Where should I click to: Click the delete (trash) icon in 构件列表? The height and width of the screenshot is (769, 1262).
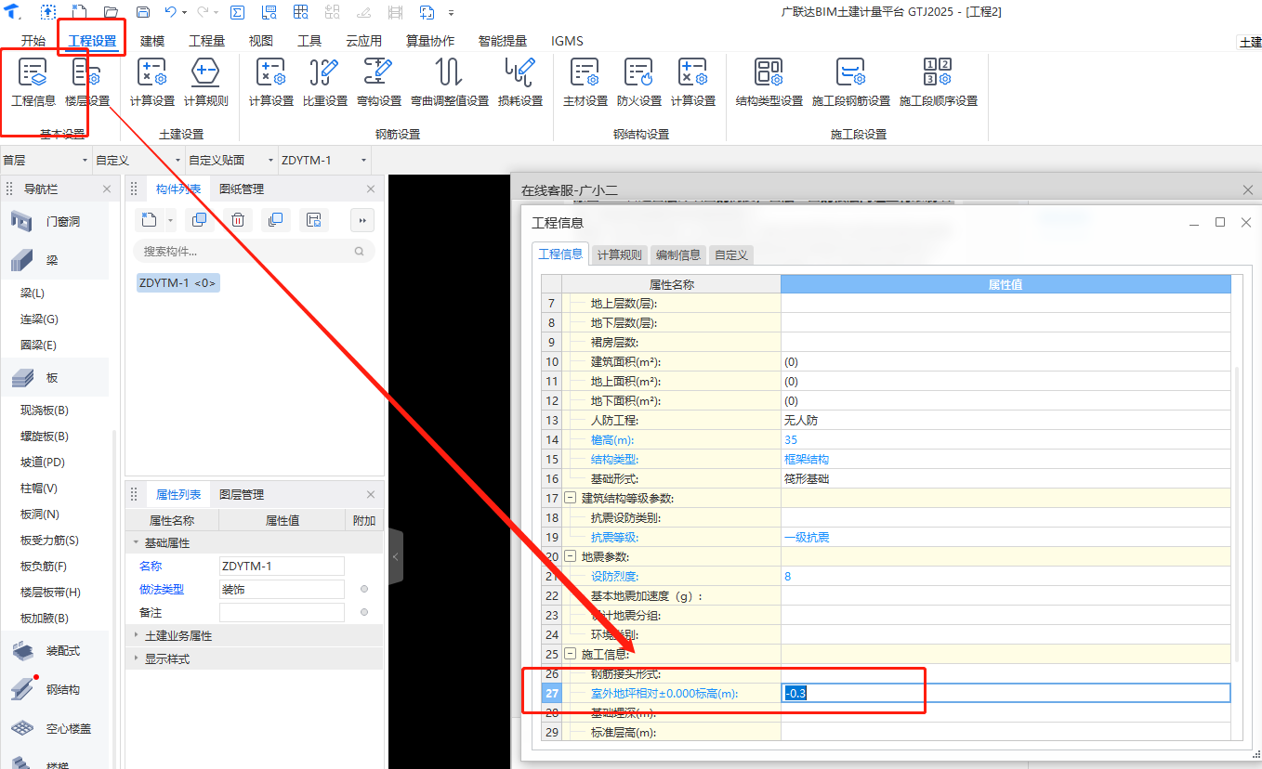238,220
